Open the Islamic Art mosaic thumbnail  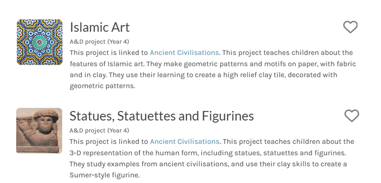40,42
